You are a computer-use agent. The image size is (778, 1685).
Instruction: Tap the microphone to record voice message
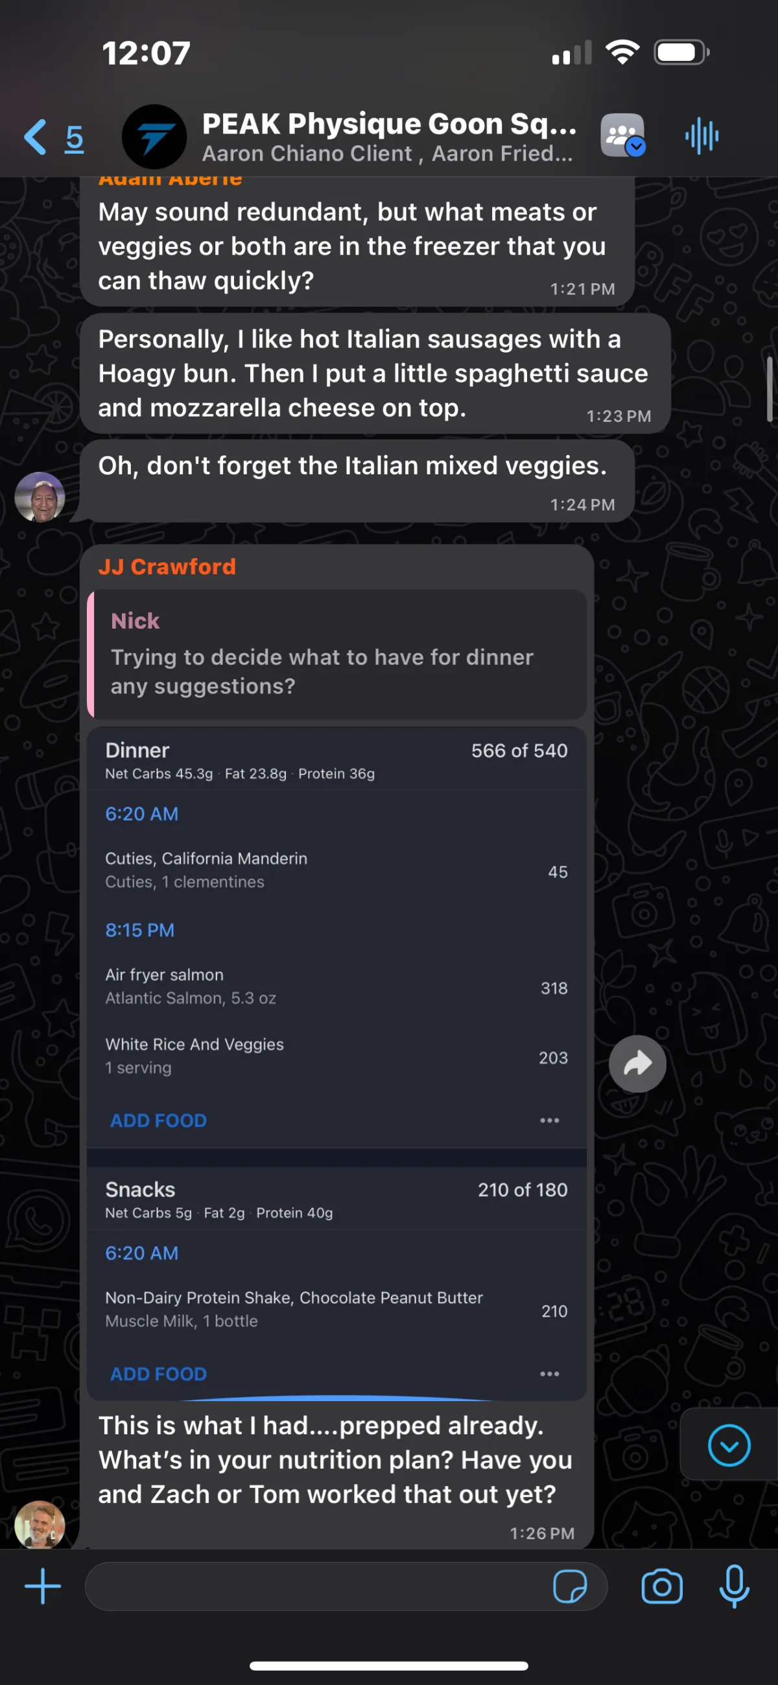pyautogui.click(x=734, y=1586)
